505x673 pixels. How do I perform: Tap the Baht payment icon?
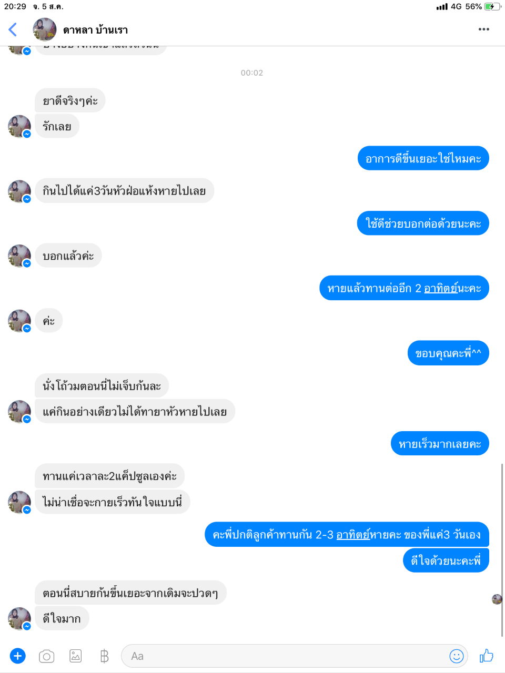[x=104, y=656]
